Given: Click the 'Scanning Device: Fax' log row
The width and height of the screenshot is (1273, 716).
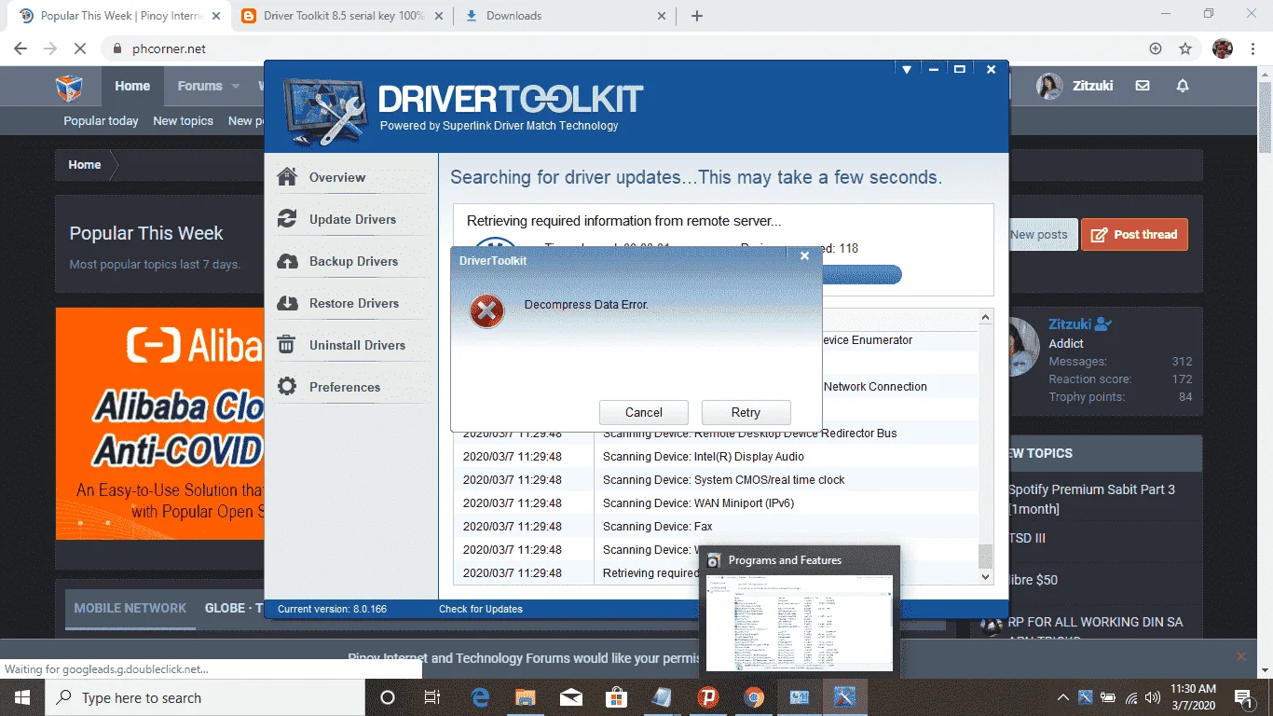Looking at the screenshot, I should coord(716,527).
